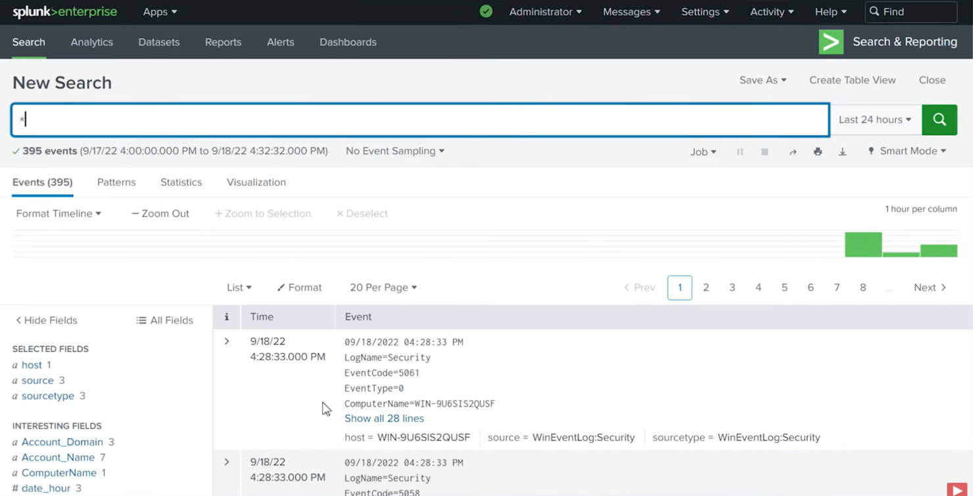Click the host selected field
This screenshot has width=973, height=496.
32,365
